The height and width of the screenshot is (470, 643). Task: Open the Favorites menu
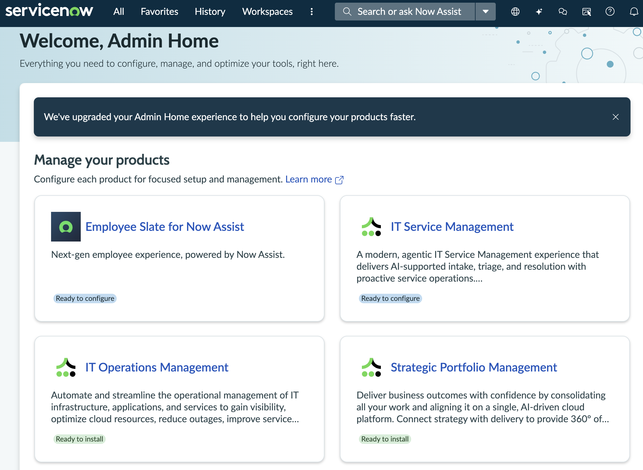click(x=159, y=12)
